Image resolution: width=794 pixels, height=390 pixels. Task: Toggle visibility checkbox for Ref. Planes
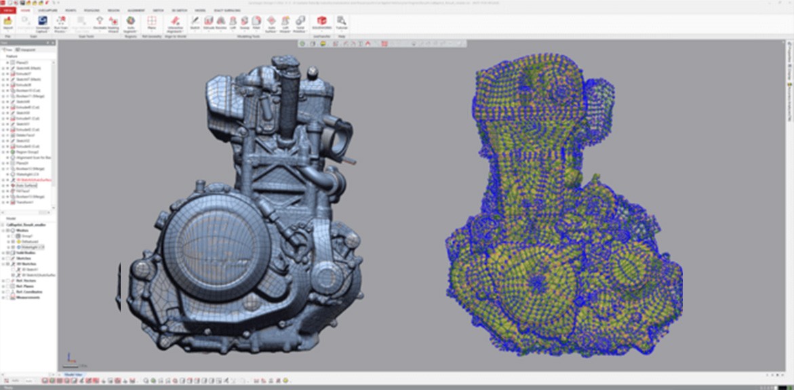[7, 286]
